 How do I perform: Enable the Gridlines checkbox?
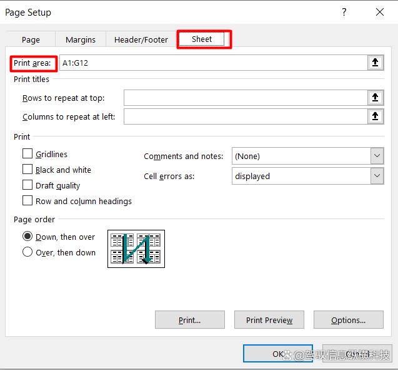[x=27, y=153]
